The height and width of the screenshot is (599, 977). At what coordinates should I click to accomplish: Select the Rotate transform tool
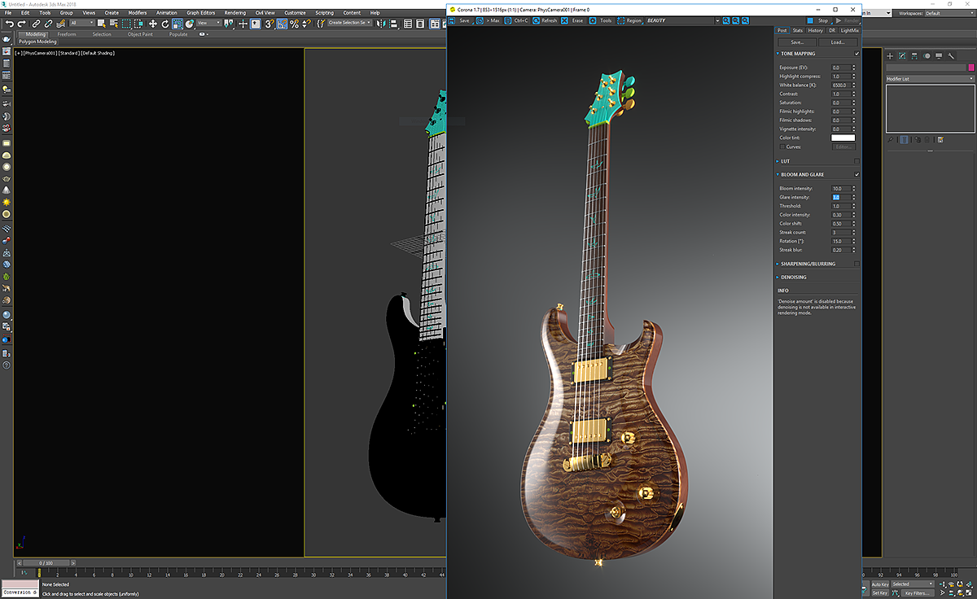coord(164,24)
